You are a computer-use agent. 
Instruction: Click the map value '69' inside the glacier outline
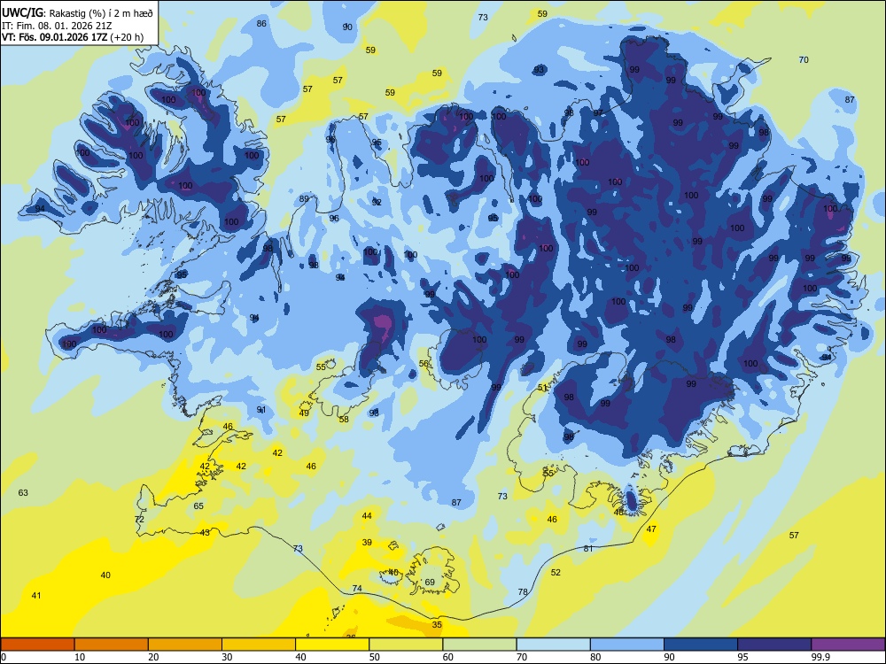pyautogui.click(x=430, y=583)
